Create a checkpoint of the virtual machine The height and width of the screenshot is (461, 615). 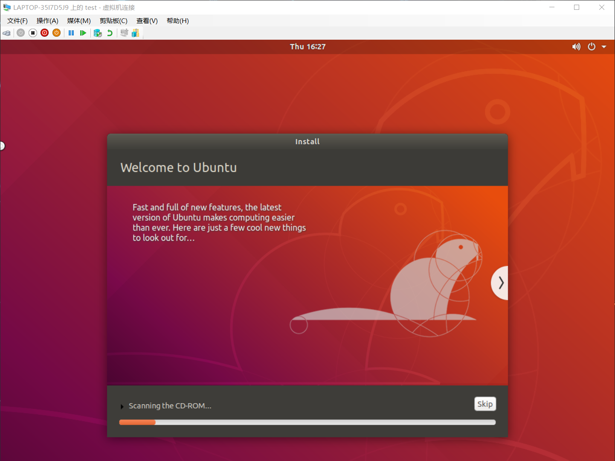click(x=98, y=33)
